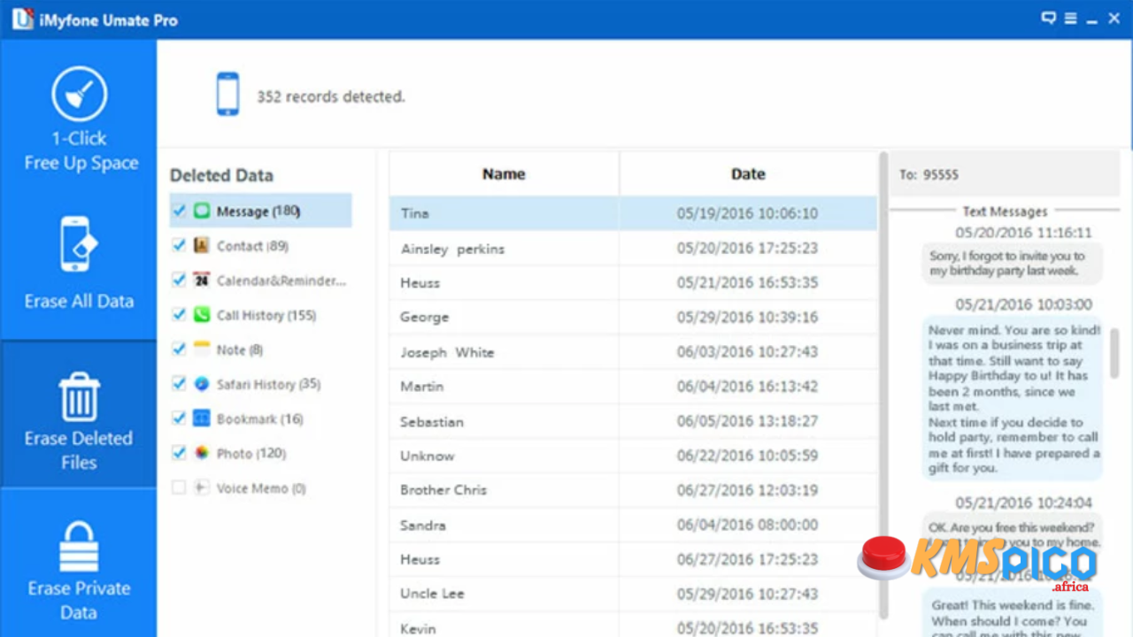Open the feedback chat icon in title bar
Screen dimensions: 1133x637
[x=1049, y=19]
